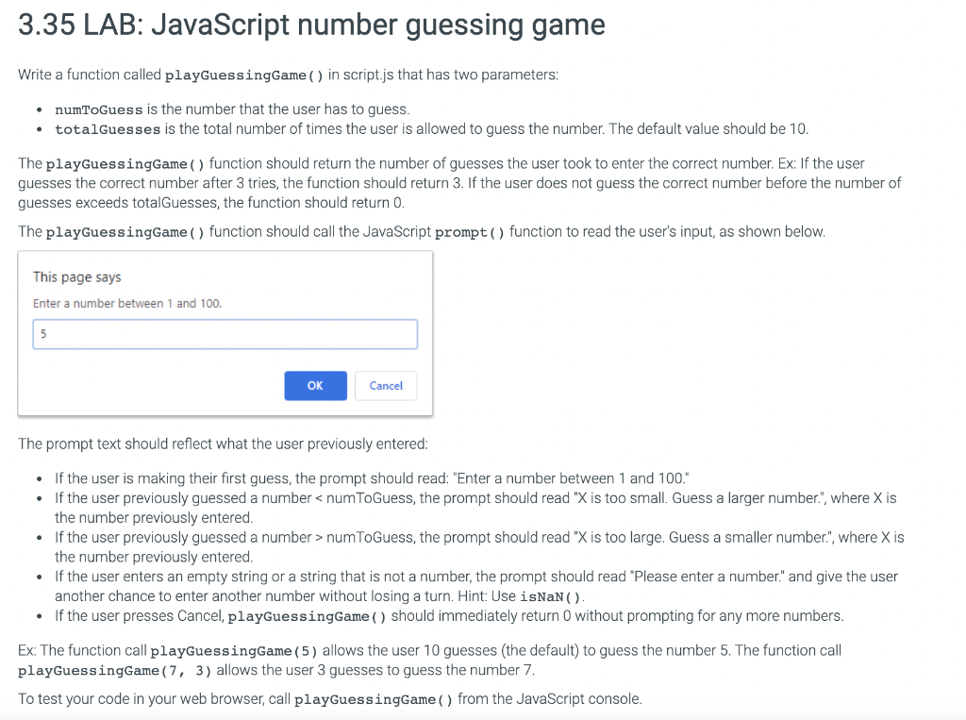
Task: Click the blue OK button
Action: pos(315,385)
